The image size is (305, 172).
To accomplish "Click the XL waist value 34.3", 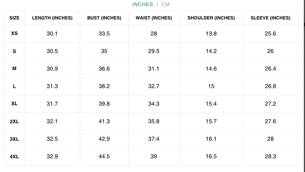I will tap(154, 104).
